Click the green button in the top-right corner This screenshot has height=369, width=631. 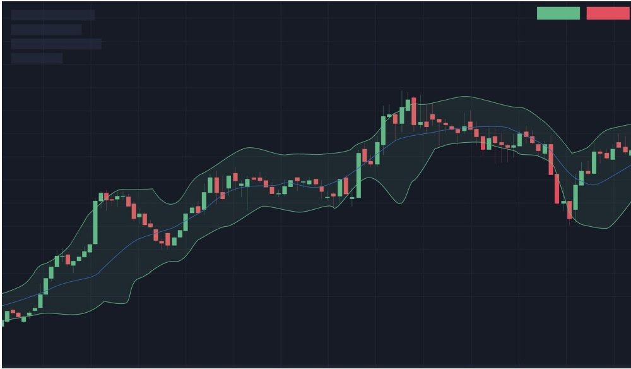(558, 13)
